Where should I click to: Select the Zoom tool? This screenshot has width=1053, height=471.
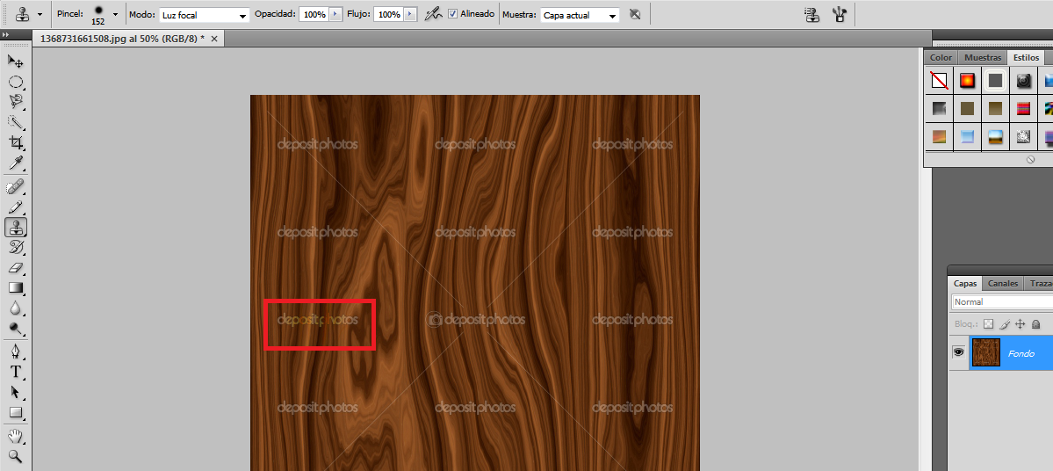[16, 456]
